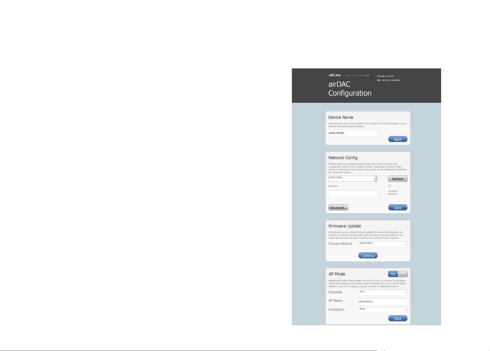Open the Channels dropdown set to Auto
490x351 pixels.
pos(383,292)
